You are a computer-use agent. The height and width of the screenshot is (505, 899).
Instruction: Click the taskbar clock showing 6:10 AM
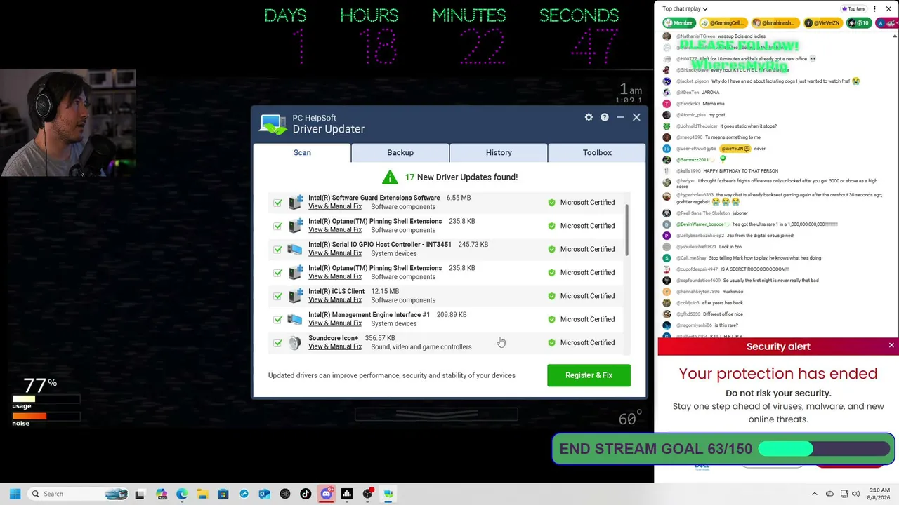point(879,494)
